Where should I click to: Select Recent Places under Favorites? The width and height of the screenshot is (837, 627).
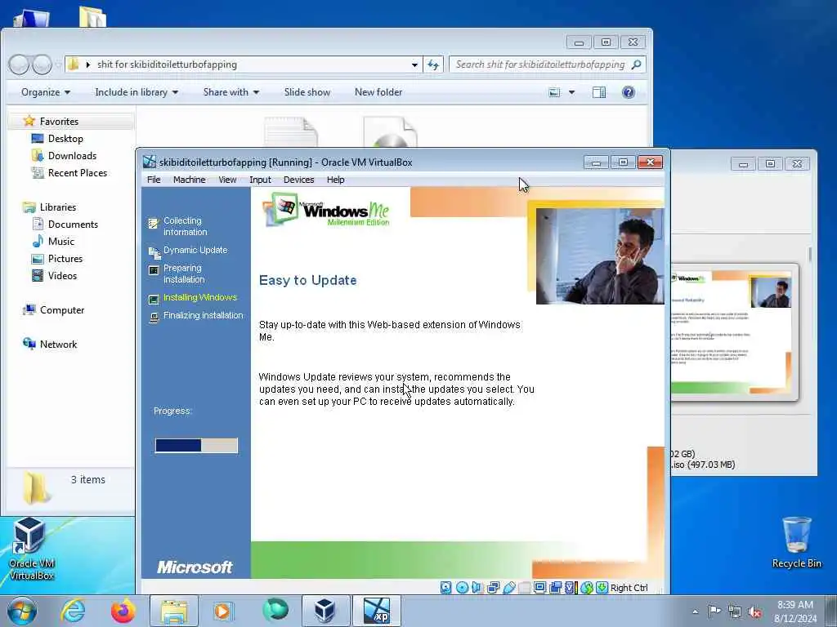(x=78, y=173)
